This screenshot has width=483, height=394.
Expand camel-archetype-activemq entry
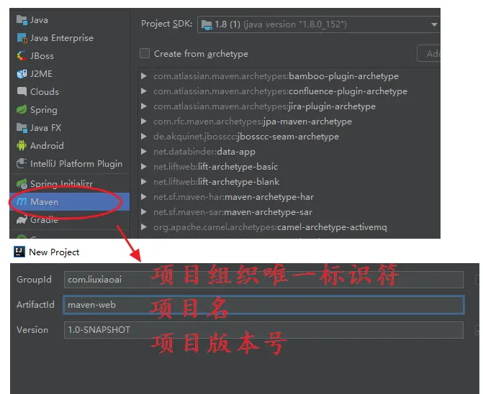143,227
